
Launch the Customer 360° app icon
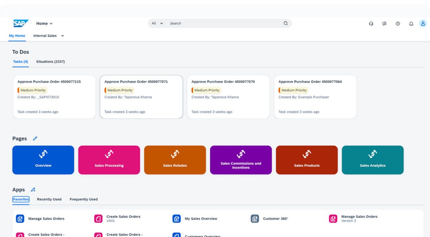(x=255, y=219)
